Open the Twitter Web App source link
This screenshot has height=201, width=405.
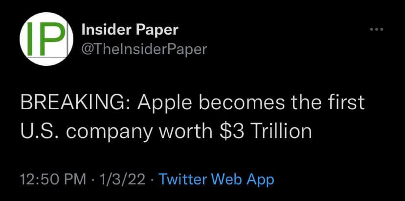(217, 179)
